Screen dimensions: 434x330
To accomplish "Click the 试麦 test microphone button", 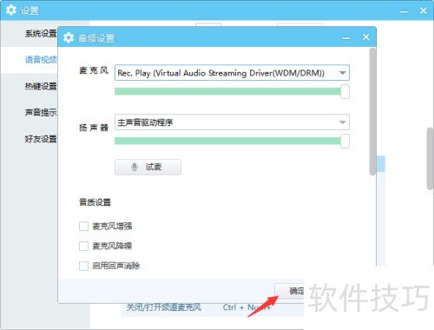I will pos(148,167).
